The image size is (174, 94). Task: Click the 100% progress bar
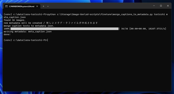(x=64, y=29)
